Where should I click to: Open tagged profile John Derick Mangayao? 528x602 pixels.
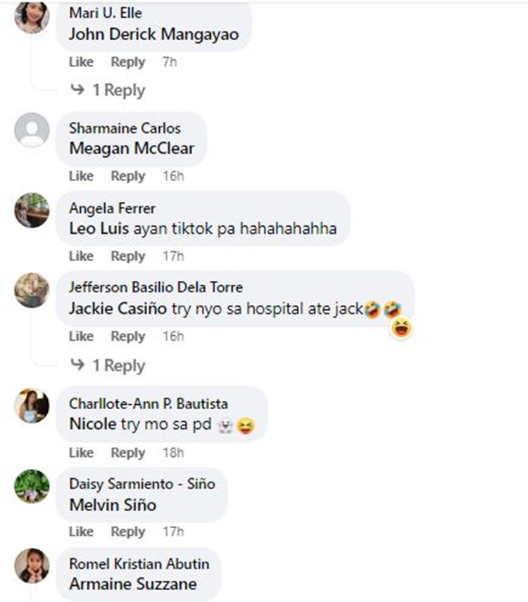[154, 35]
